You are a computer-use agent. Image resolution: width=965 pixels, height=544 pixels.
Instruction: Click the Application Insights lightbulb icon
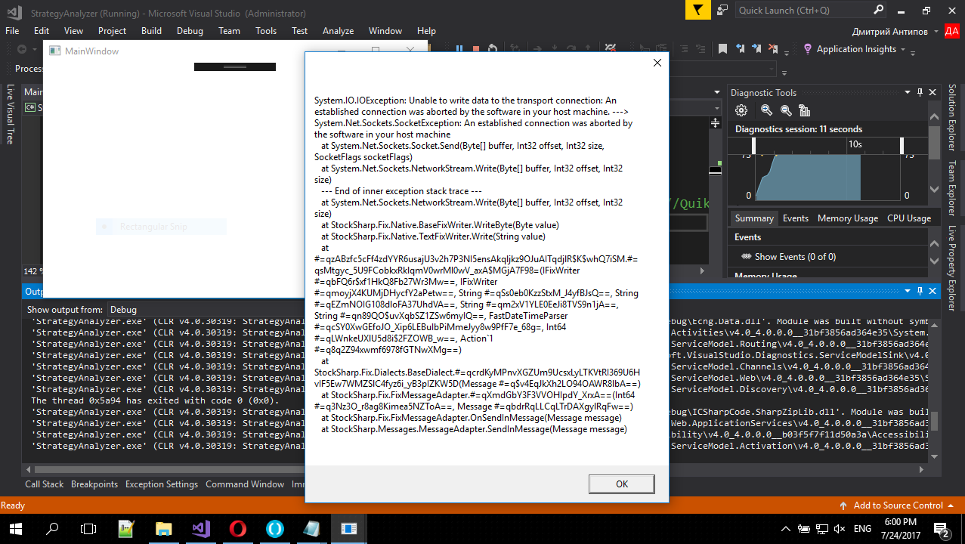[x=808, y=49]
